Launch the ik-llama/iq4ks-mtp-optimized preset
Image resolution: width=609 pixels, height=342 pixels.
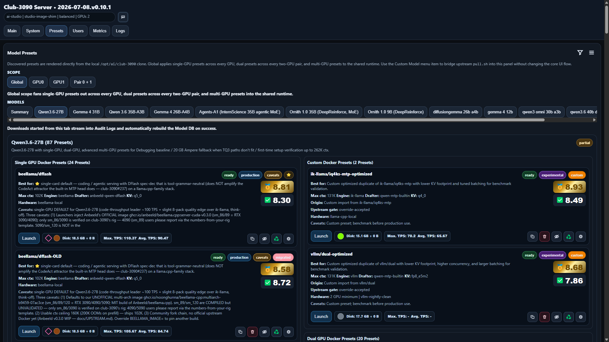[x=321, y=236]
